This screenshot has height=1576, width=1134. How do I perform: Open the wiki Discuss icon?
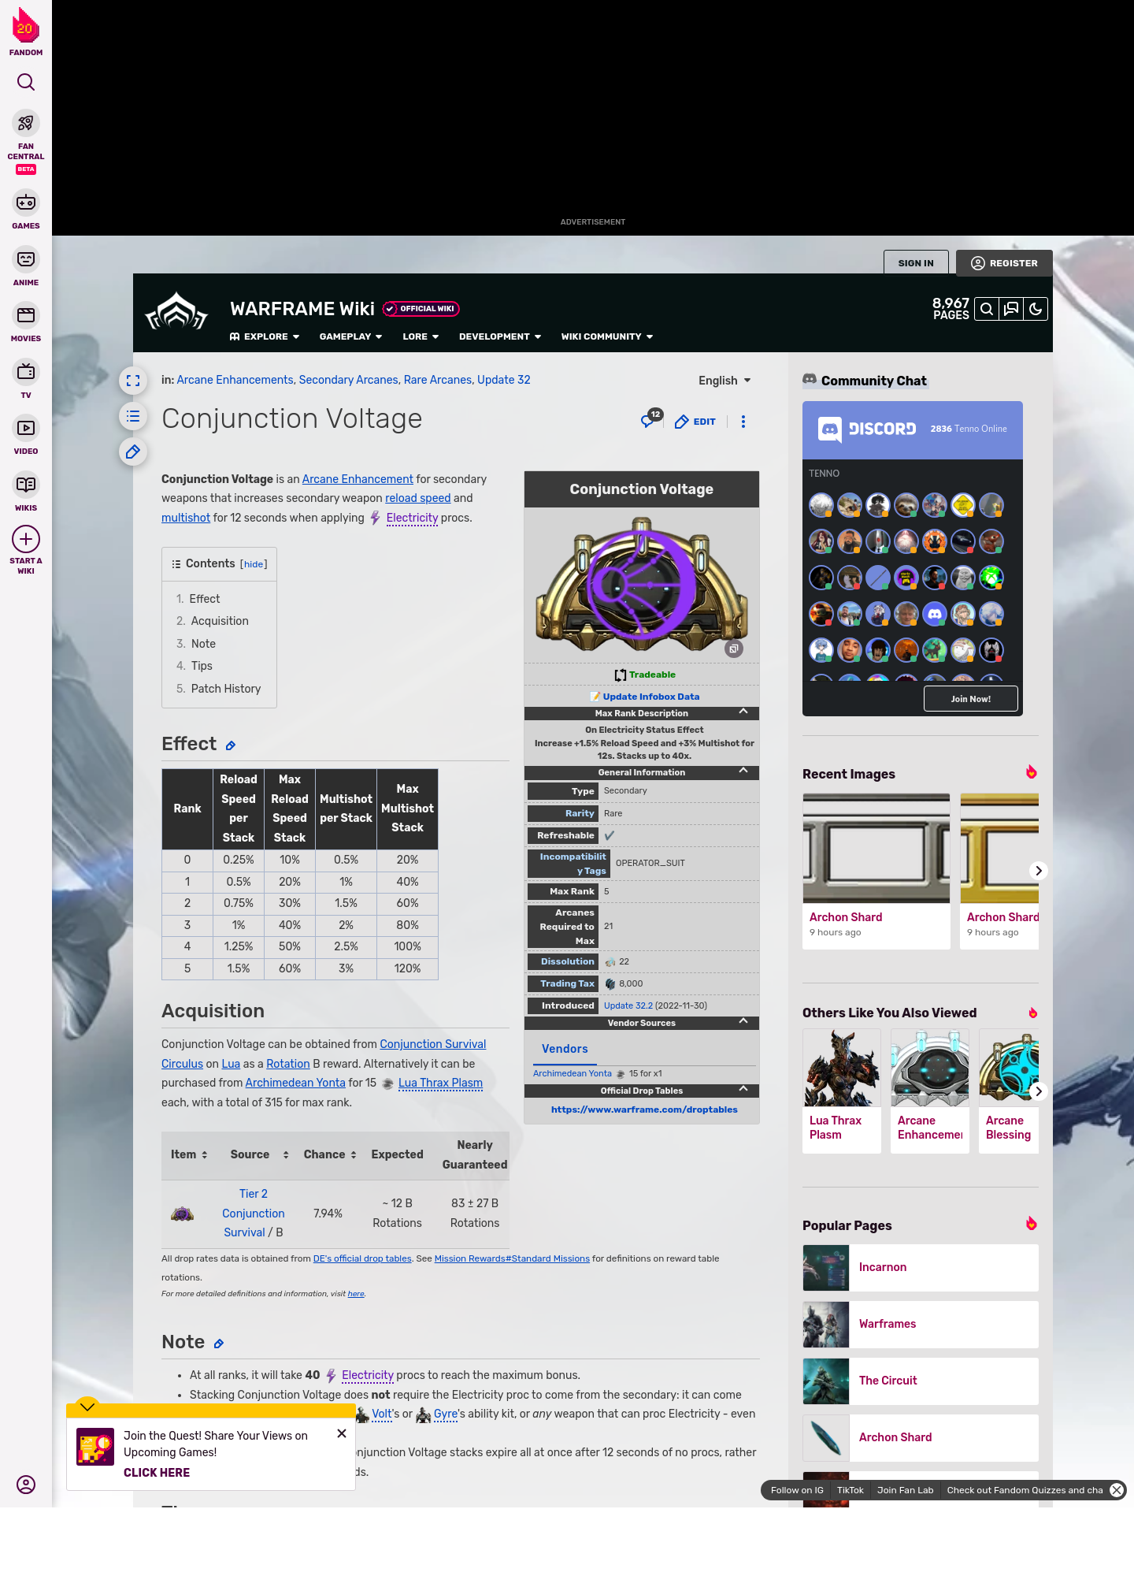1011,309
